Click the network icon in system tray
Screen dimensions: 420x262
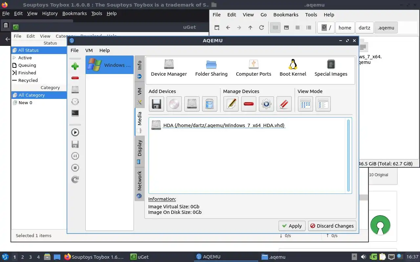(x=391, y=257)
